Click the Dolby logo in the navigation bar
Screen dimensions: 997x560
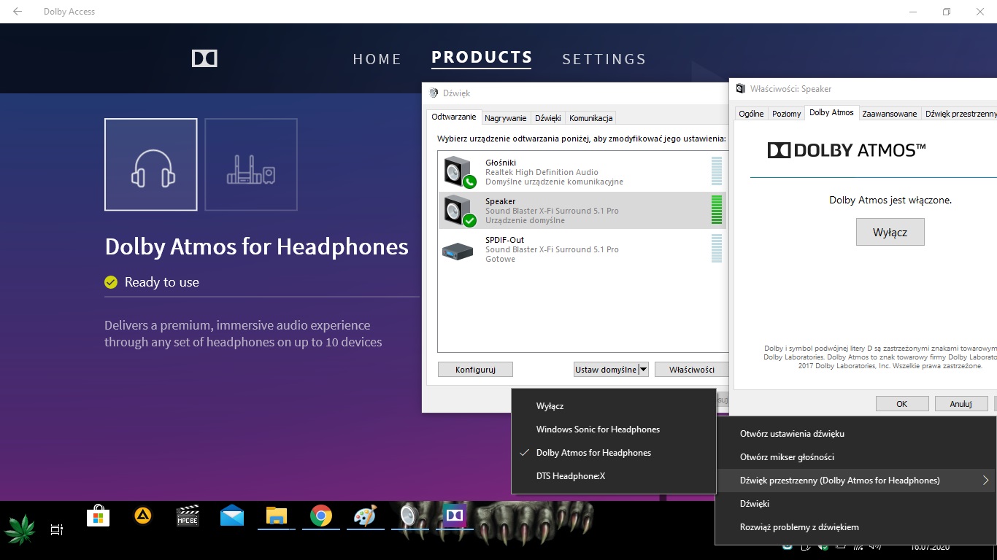(204, 58)
